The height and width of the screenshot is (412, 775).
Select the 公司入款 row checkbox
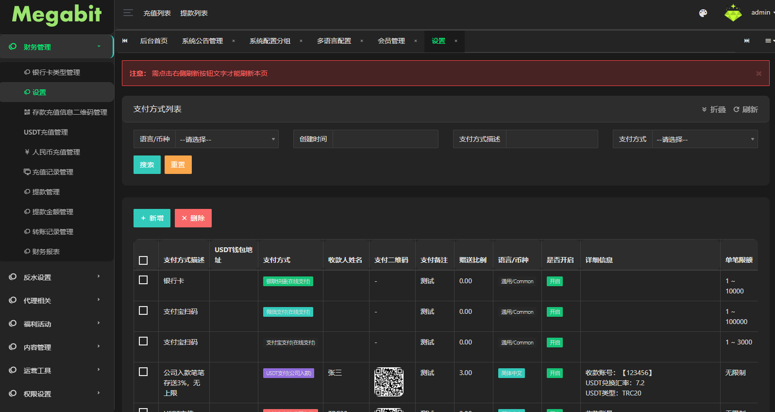click(x=143, y=372)
